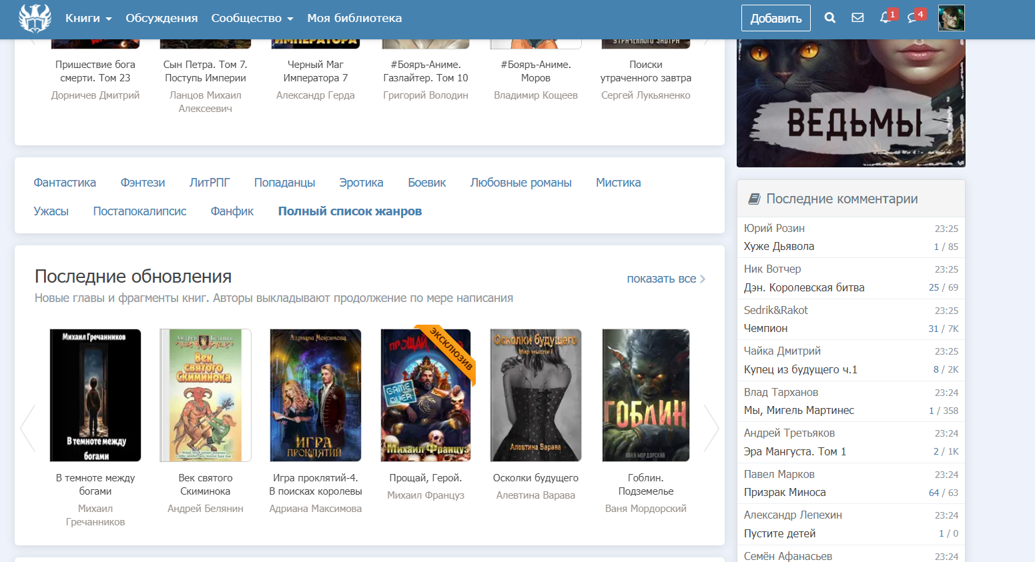Select the Боевик genre
The width and height of the screenshot is (1035, 562).
(x=427, y=183)
